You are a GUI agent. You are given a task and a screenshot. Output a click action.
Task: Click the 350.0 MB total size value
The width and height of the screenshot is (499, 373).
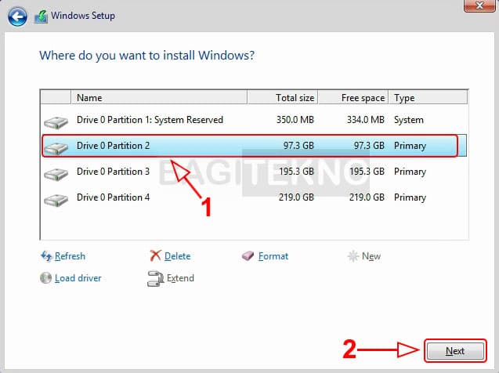(x=295, y=120)
